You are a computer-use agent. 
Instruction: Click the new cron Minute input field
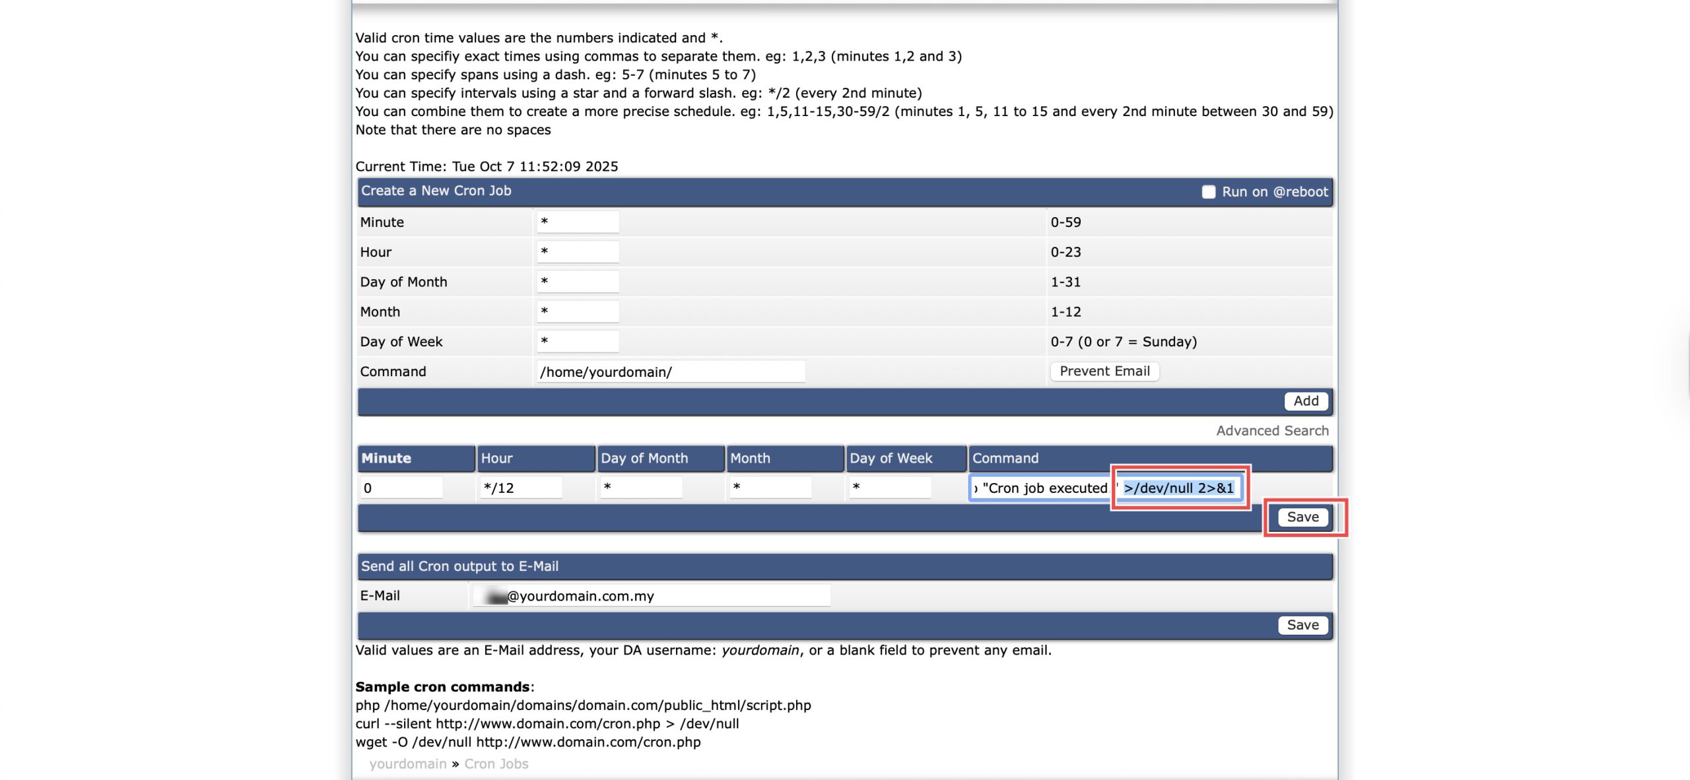coord(578,222)
